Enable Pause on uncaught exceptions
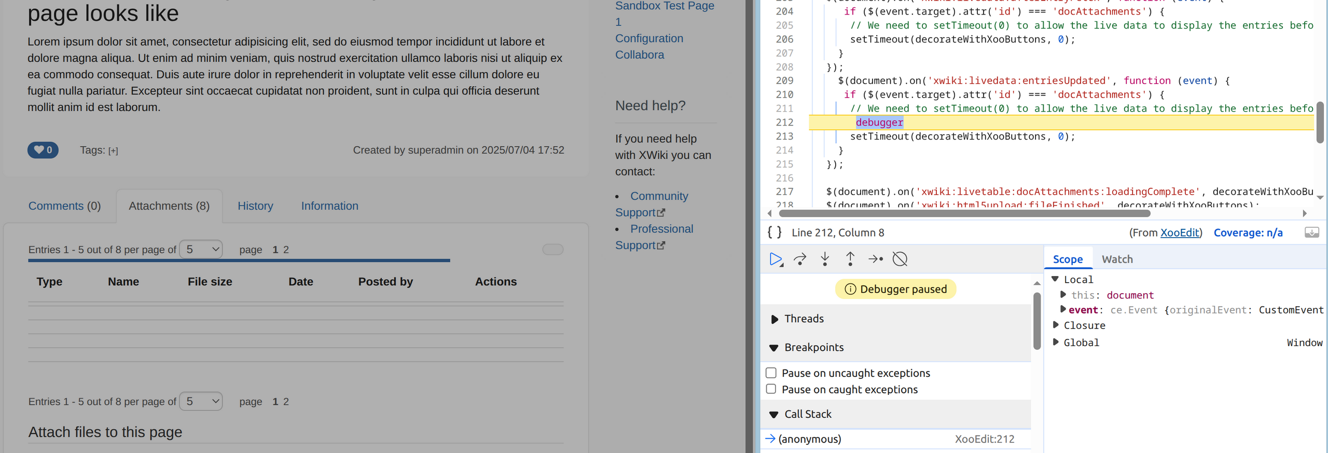The image size is (1328, 453). (x=771, y=373)
